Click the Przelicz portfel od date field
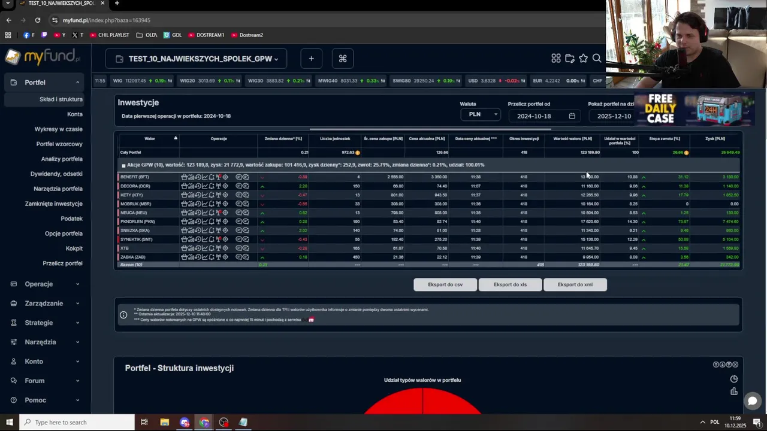Image resolution: width=767 pixels, height=431 pixels. [x=545, y=116]
